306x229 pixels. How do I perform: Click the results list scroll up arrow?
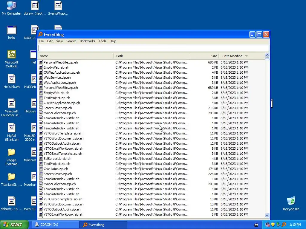(x=267, y=55)
